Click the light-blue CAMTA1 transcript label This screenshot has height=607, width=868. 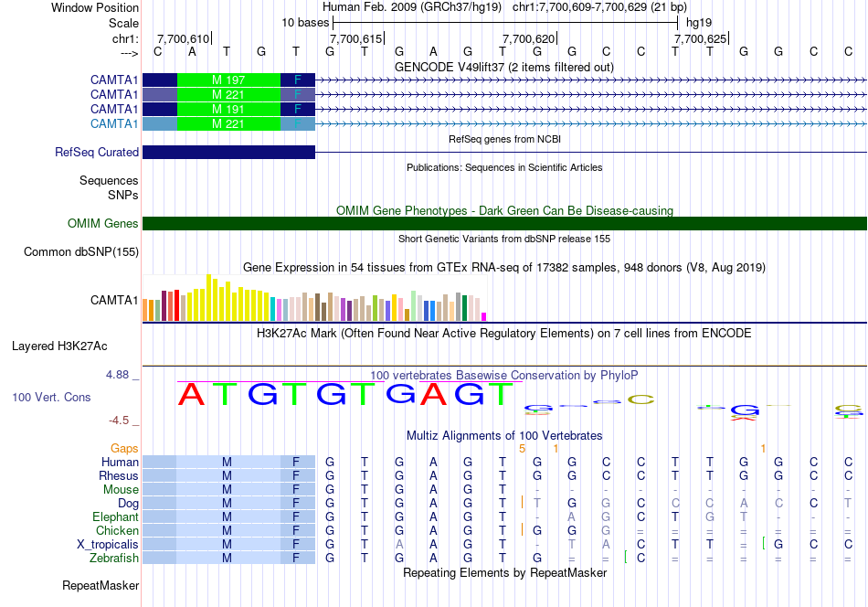point(114,123)
